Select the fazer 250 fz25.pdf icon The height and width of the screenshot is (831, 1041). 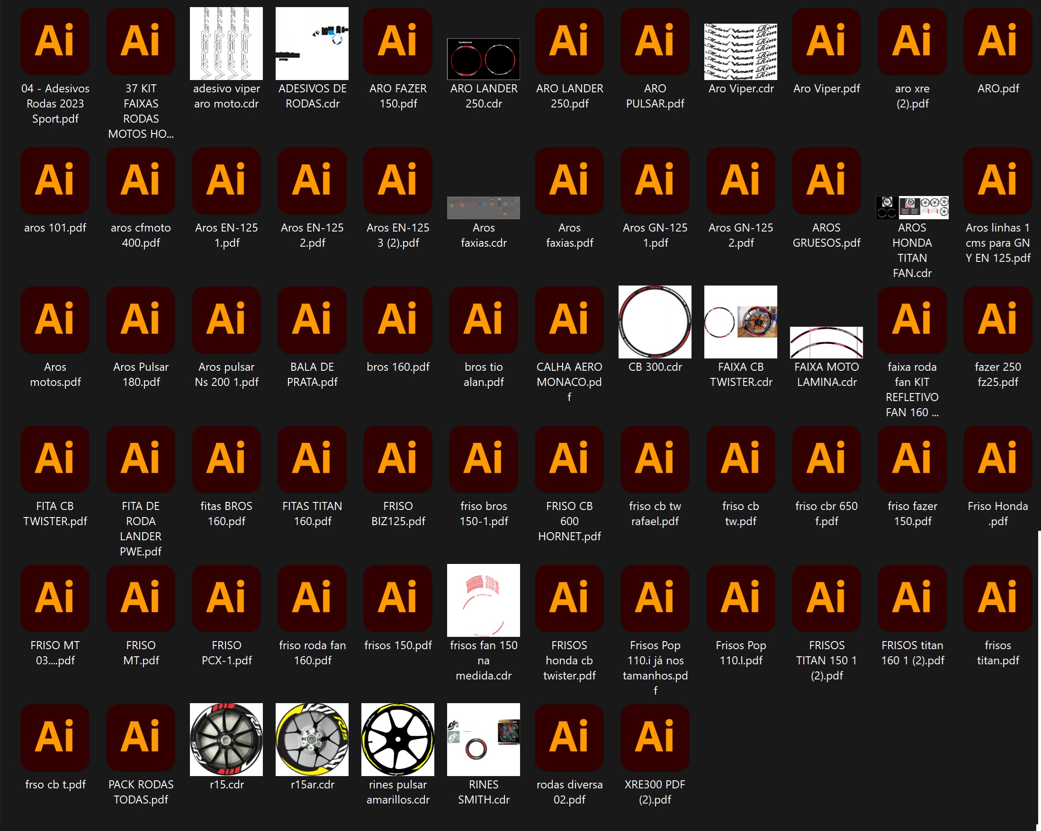point(997,320)
